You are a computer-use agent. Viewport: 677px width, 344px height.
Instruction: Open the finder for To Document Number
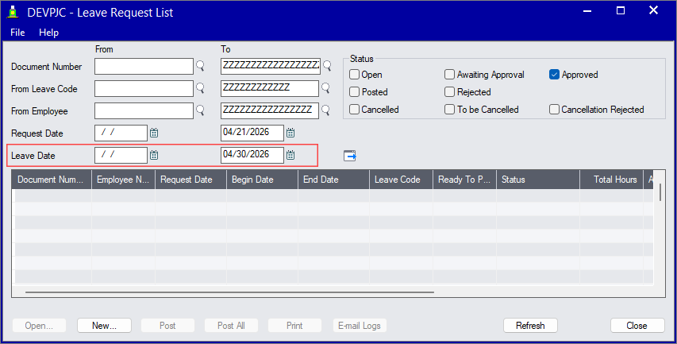point(326,66)
